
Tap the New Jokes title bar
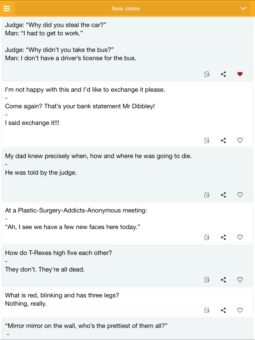click(125, 8)
